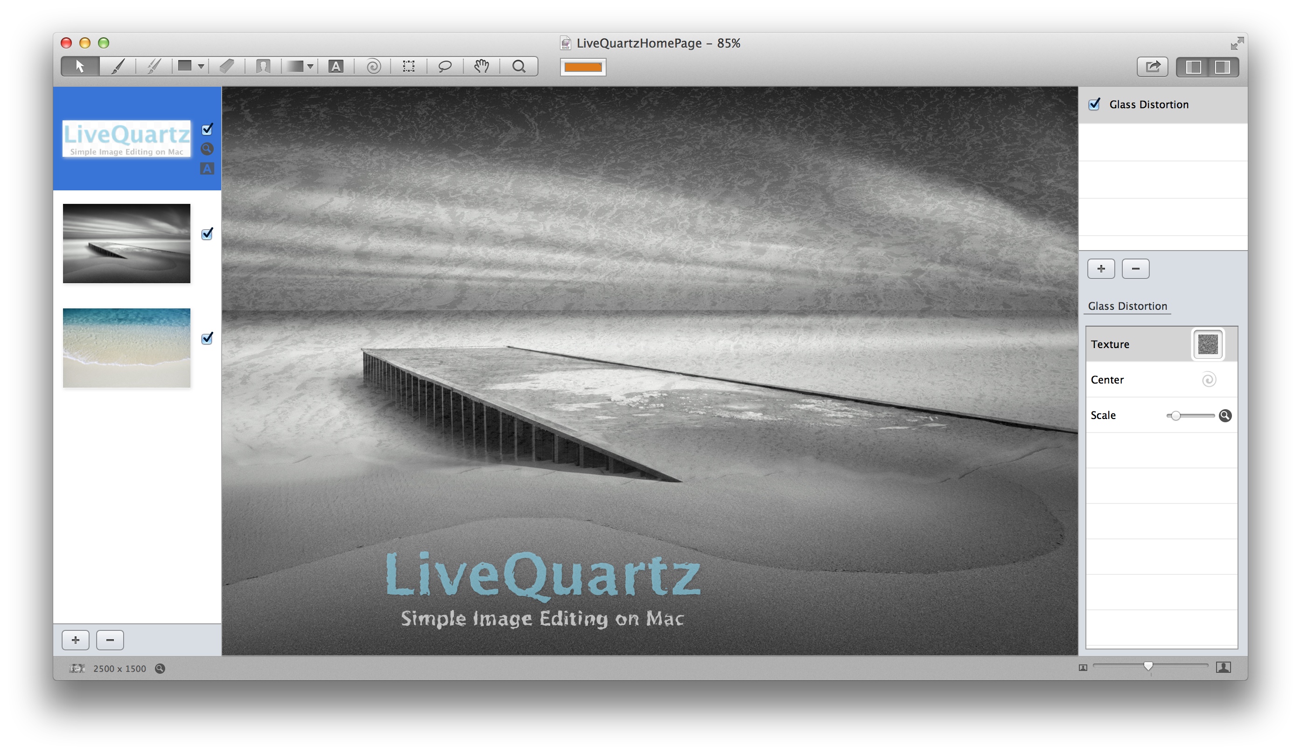Select the gradient tool

point(295,67)
